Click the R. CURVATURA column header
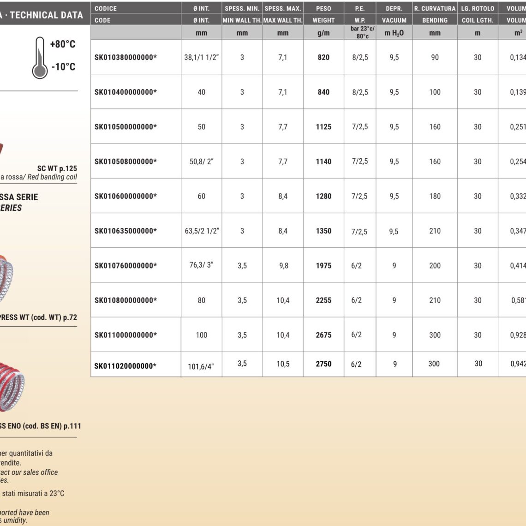The width and height of the screenshot is (526, 526). pyautogui.click(x=435, y=8)
